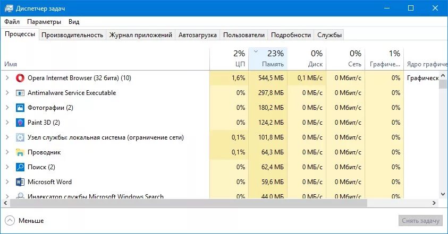The image size is (448, 234).
Task: Select the Opera Internet Browser process icon
Action: pyautogui.click(x=20, y=78)
